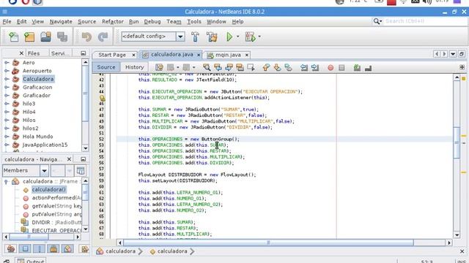Click the Shift Line Left icon

(304, 68)
